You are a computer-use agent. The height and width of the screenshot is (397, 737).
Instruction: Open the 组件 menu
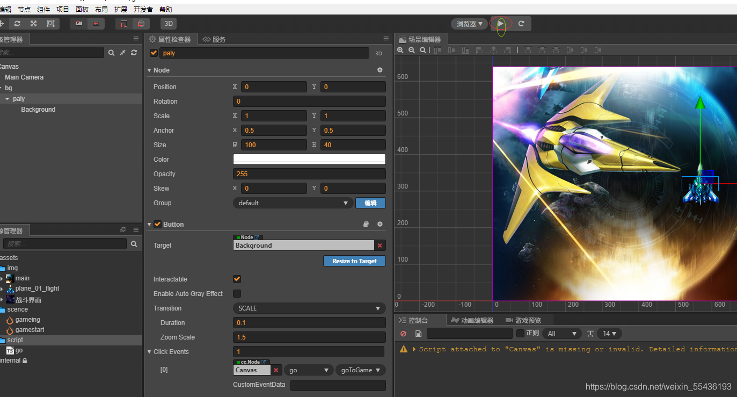point(43,9)
